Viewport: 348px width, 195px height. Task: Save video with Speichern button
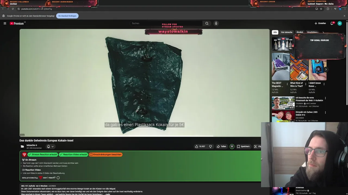pyautogui.click(x=243, y=147)
